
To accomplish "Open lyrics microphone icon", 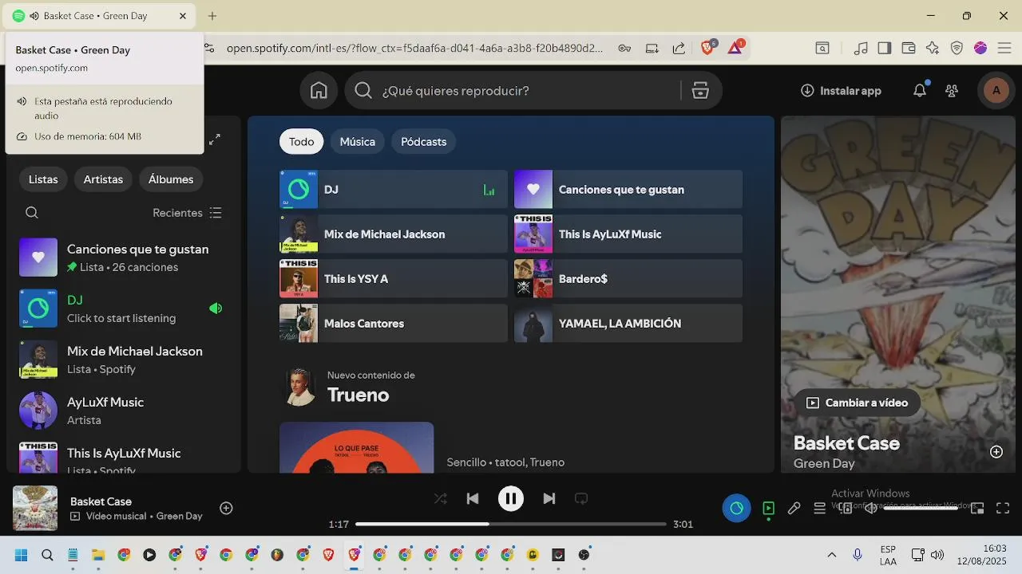I will click(794, 508).
